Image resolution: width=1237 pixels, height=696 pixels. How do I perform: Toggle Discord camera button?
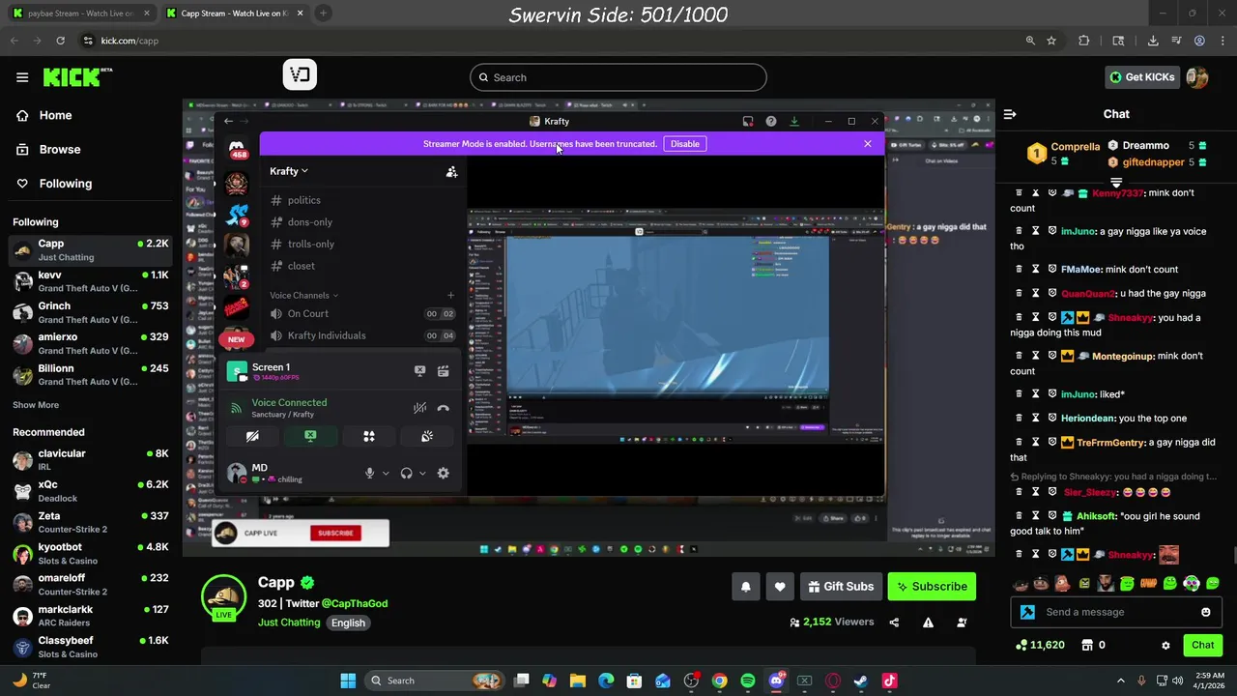252,436
